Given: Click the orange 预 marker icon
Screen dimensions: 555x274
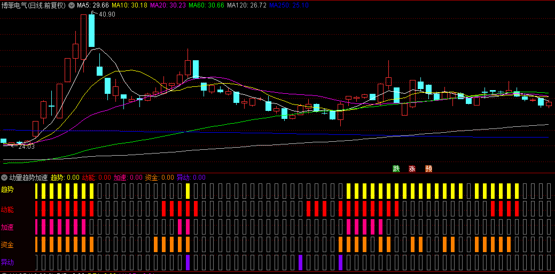Looking at the screenshot, I should (428, 168).
